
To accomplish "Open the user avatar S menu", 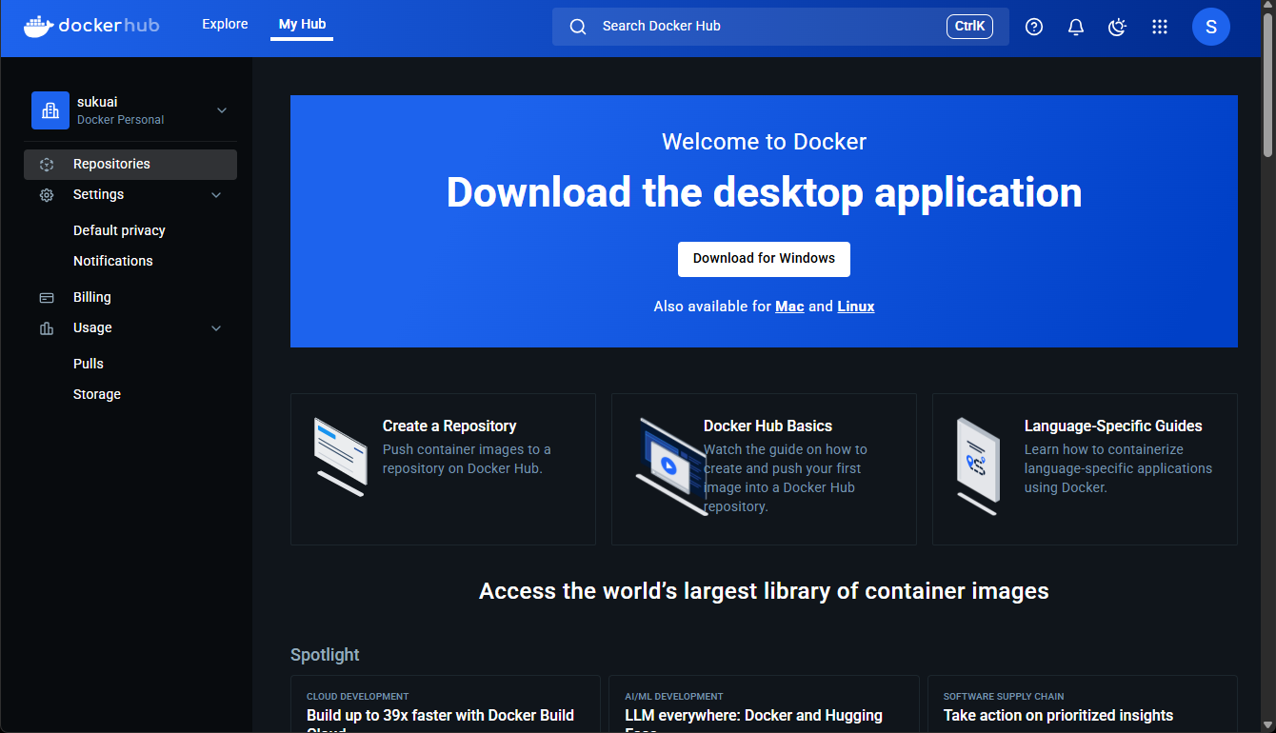I will [1211, 27].
